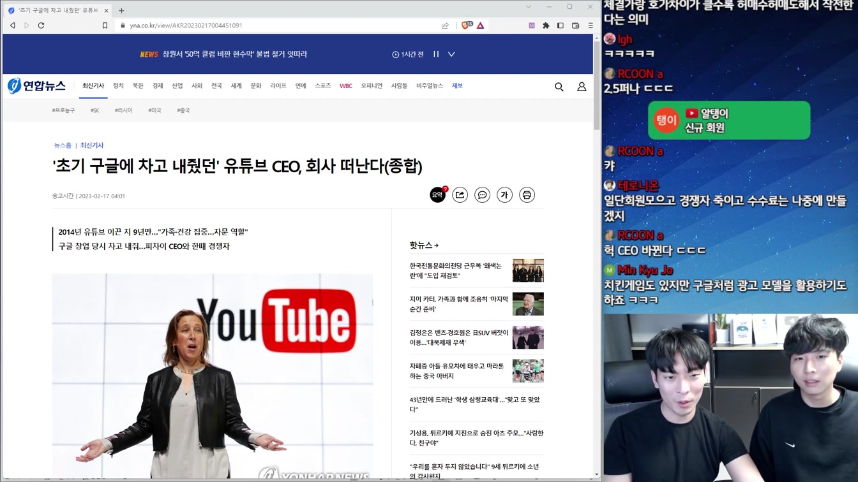The width and height of the screenshot is (858, 482).
Task: Click the #SK hashtag
Action: pos(94,110)
